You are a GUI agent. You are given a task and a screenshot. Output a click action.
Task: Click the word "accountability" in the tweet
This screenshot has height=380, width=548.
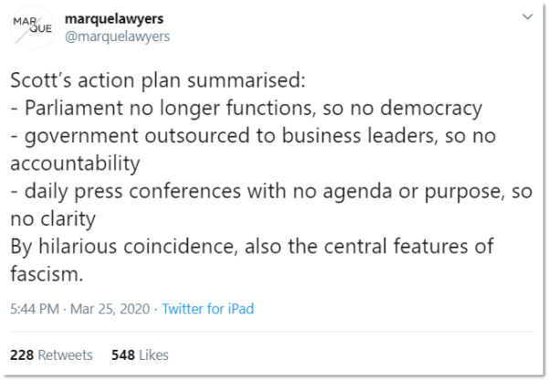point(75,164)
